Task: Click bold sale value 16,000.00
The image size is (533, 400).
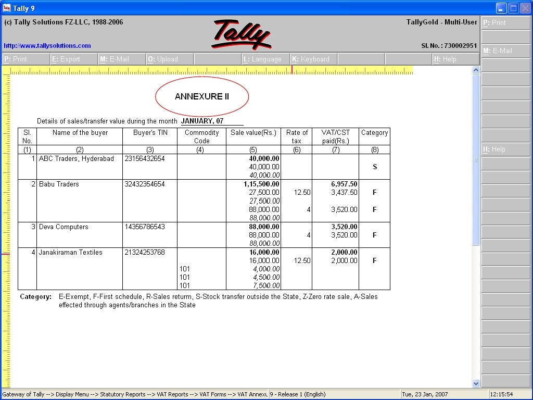Action: tap(264, 253)
